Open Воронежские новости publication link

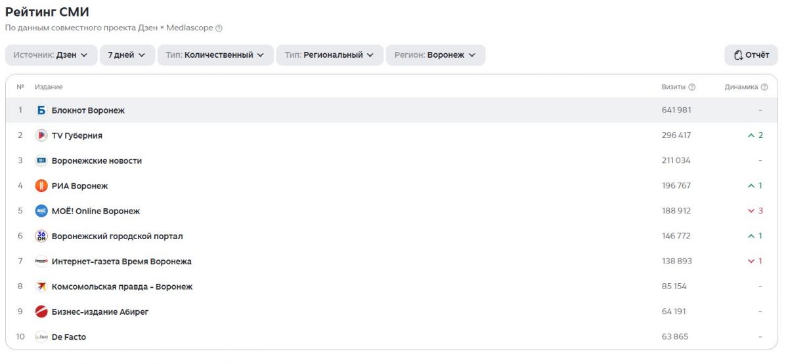click(x=97, y=160)
